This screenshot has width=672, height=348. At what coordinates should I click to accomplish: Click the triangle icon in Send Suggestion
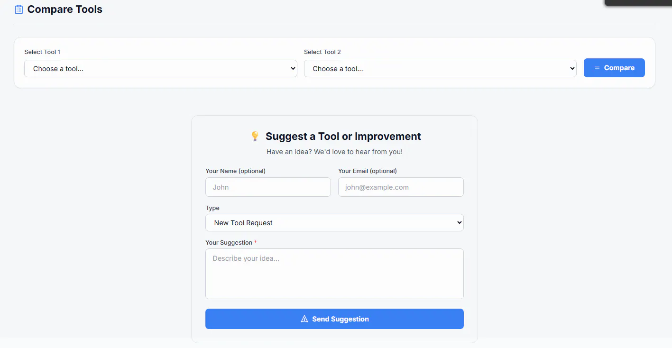click(x=304, y=319)
